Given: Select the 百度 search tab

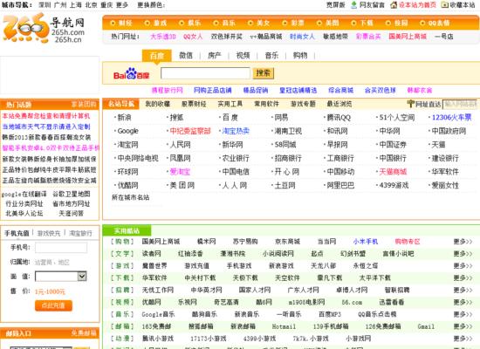Looking at the screenshot, I should pyautogui.click(x=157, y=56).
